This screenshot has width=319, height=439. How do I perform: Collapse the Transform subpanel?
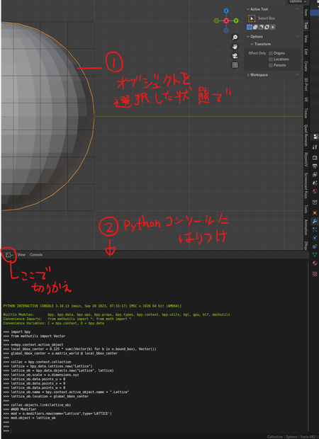(260, 44)
